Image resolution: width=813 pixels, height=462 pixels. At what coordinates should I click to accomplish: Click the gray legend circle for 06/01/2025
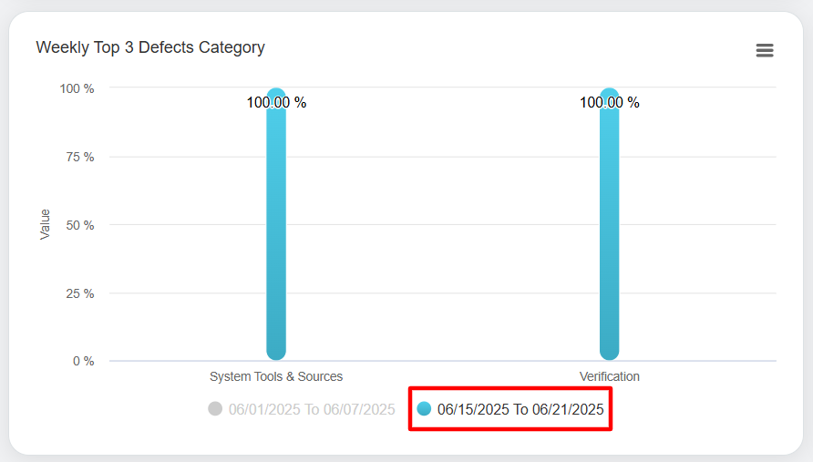pos(215,409)
